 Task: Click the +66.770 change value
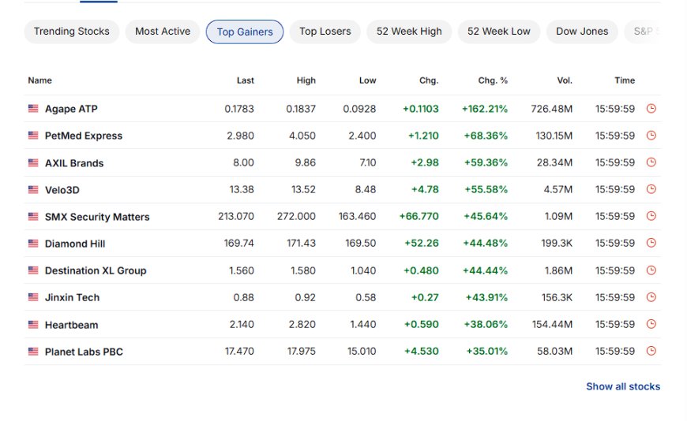point(419,216)
